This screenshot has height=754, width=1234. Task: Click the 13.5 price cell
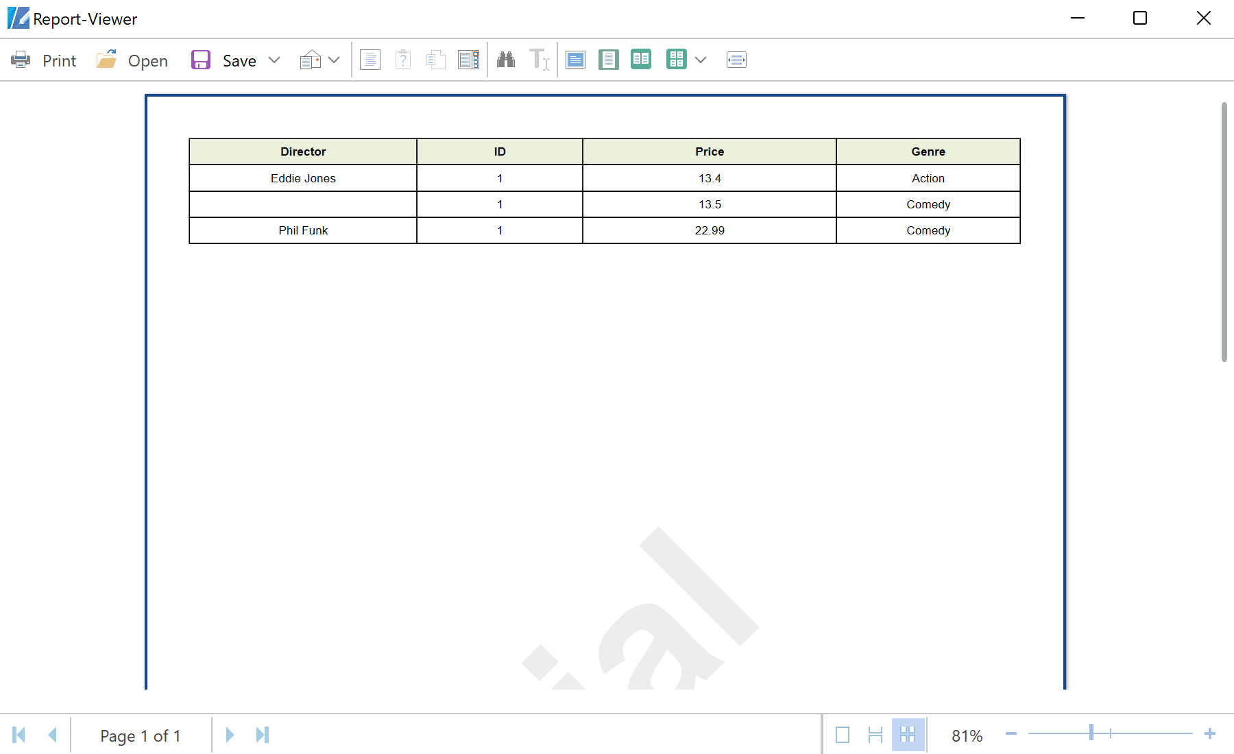(x=710, y=204)
